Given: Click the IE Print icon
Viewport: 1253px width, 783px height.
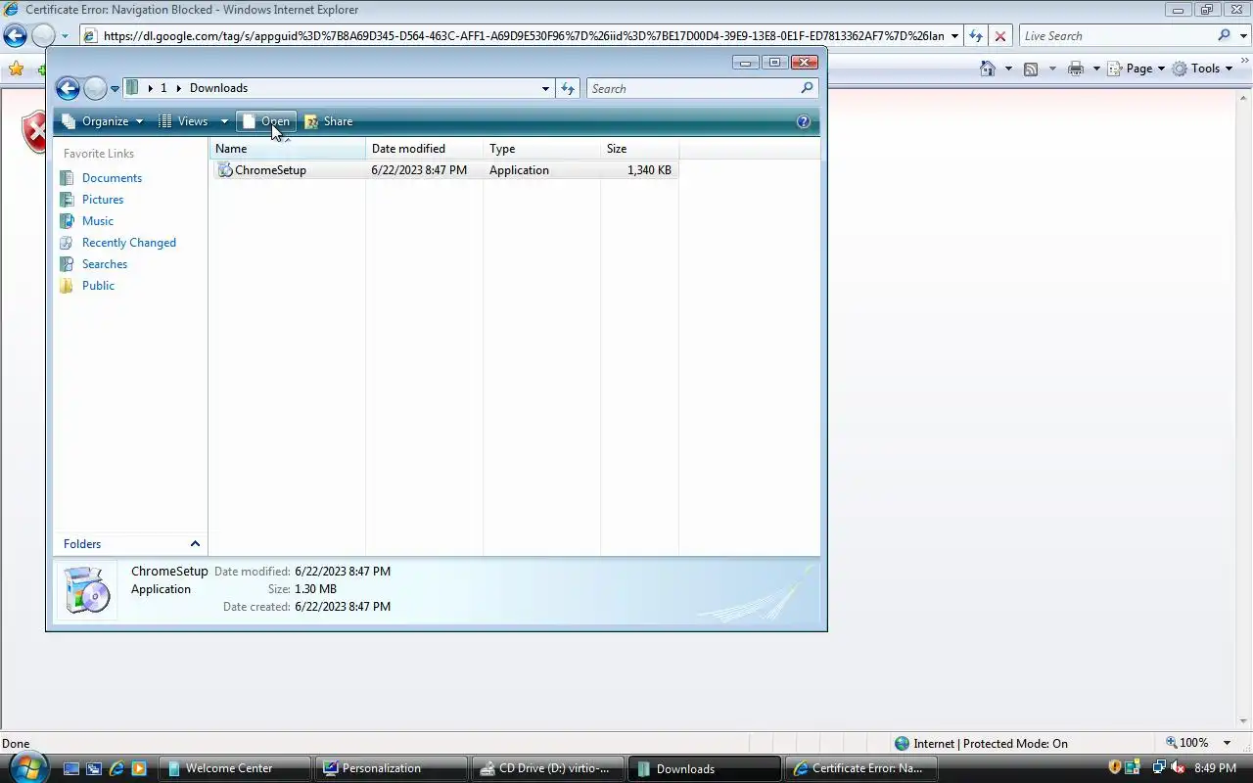Looking at the screenshot, I should (x=1076, y=69).
